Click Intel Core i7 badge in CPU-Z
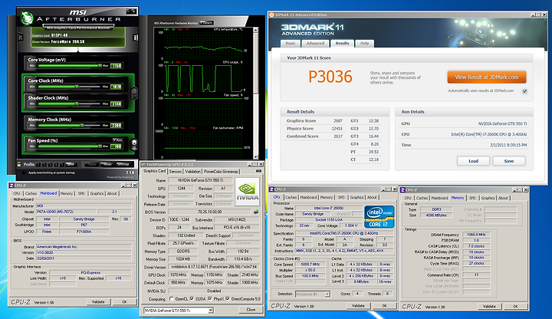 [x=379, y=216]
